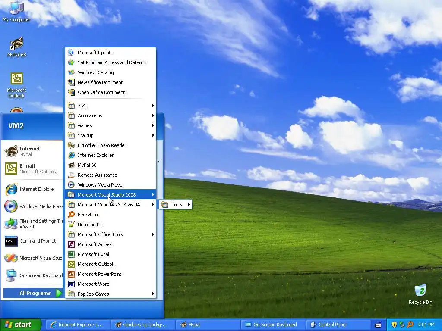The width and height of the screenshot is (442, 331).
Task: Select Open Office Document icon
Action: click(71, 92)
